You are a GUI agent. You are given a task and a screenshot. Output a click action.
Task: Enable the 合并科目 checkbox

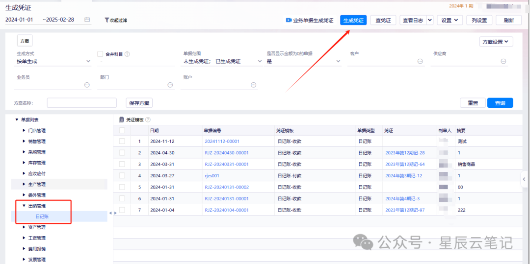click(100, 54)
